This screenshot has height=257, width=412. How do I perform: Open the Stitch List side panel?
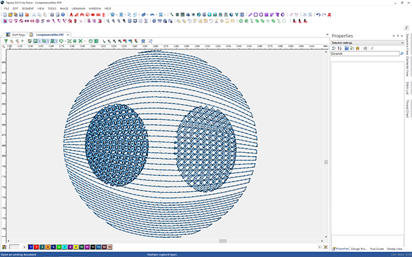[x=407, y=88]
